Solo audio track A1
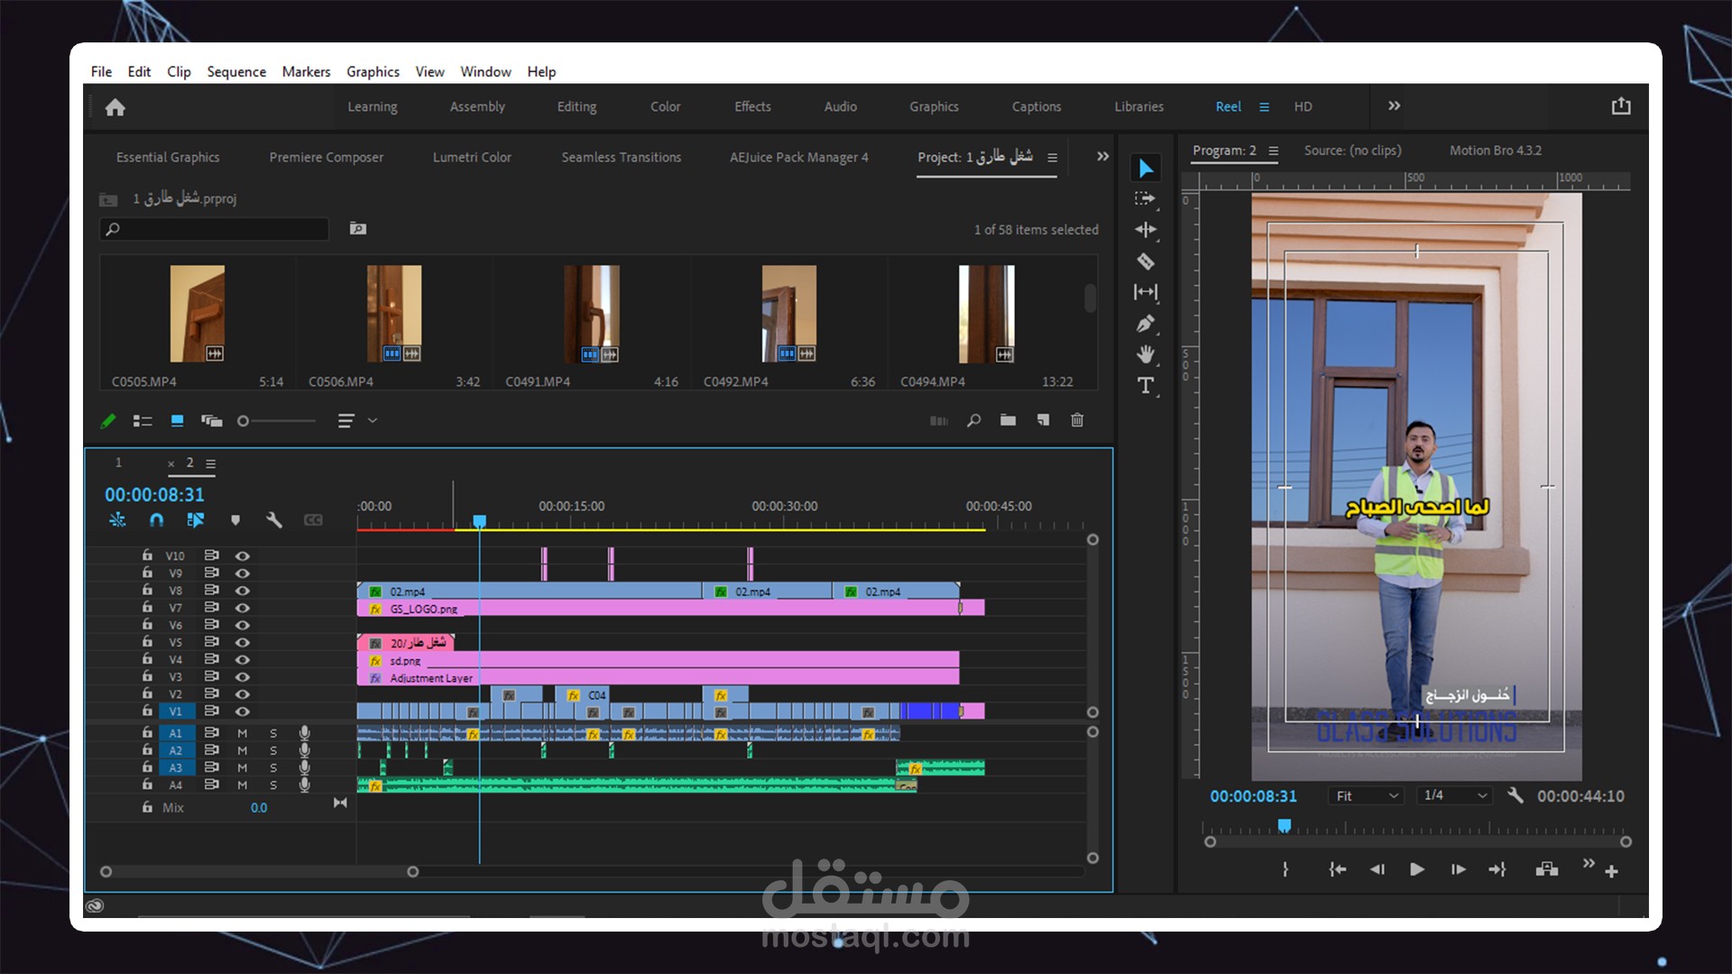This screenshot has height=974, width=1732. click(x=273, y=733)
